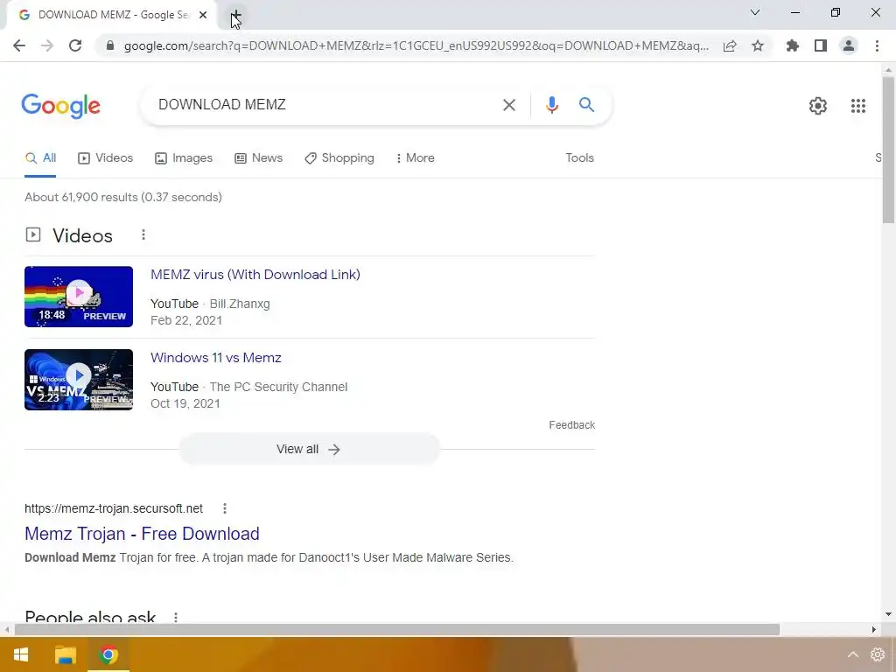This screenshot has height=672, width=896.
Task: Select the All results tab
Action: tap(40, 158)
